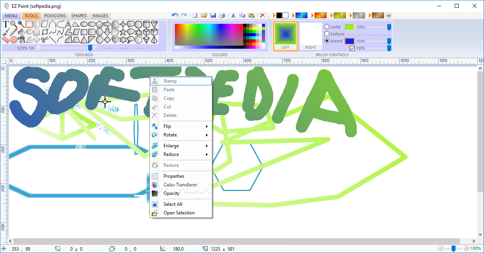The height and width of the screenshot is (253, 484).
Task: Click the red X delete icon
Action: click(263, 16)
